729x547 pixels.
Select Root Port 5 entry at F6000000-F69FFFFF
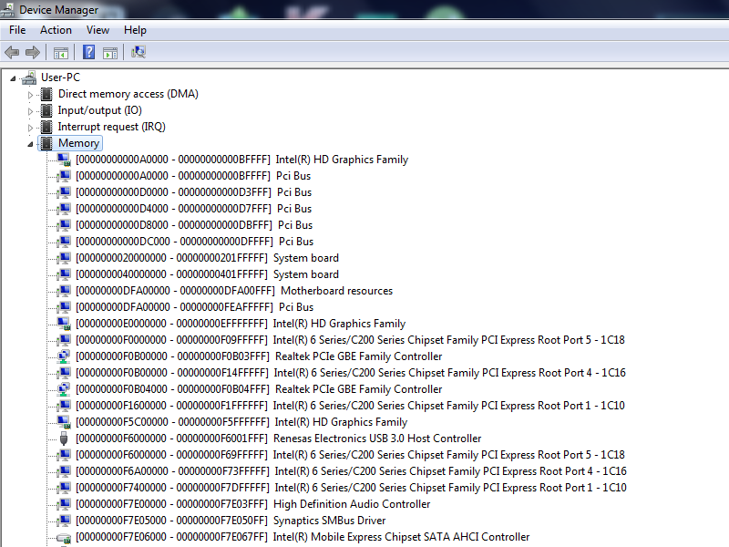350,454
